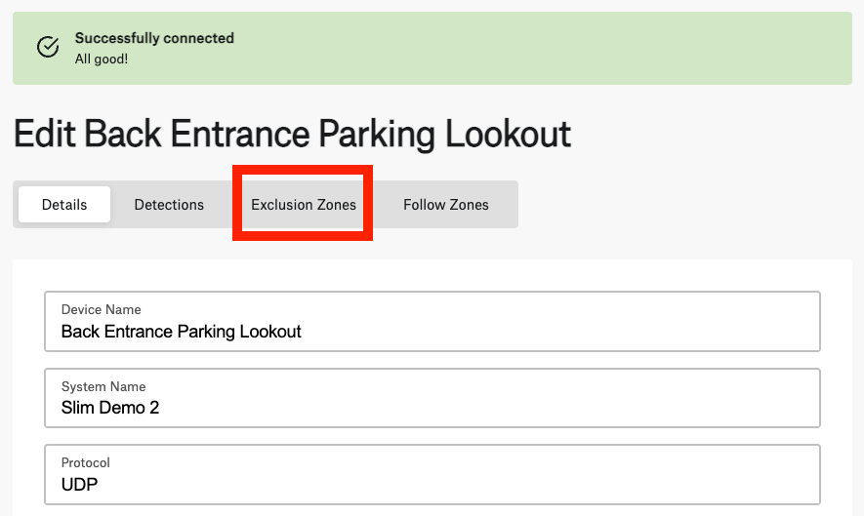The image size is (864, 516).
Task: Select the Details tab
Action: pos(64,204)
